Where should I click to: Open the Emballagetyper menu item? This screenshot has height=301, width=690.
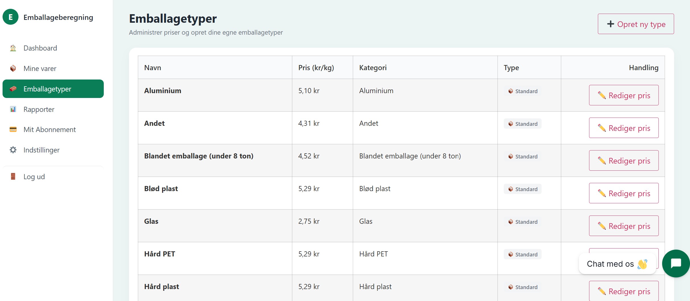pyautogui.click(x=53, y=89)
